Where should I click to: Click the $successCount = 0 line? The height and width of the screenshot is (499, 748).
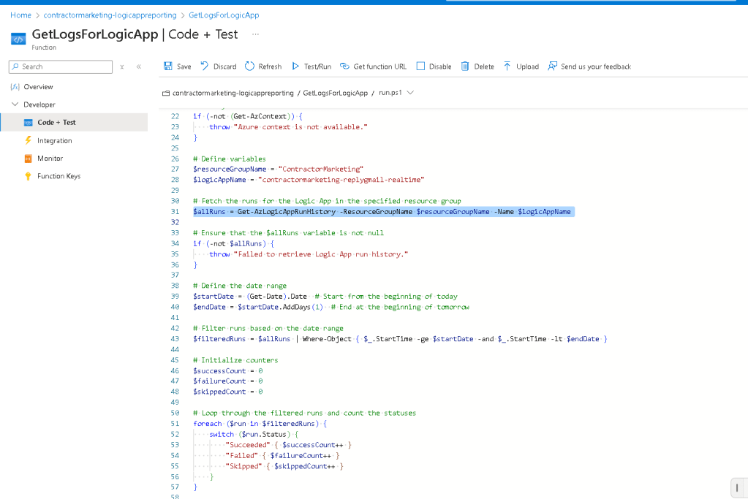pyautogui.click(x=228, y=371)
